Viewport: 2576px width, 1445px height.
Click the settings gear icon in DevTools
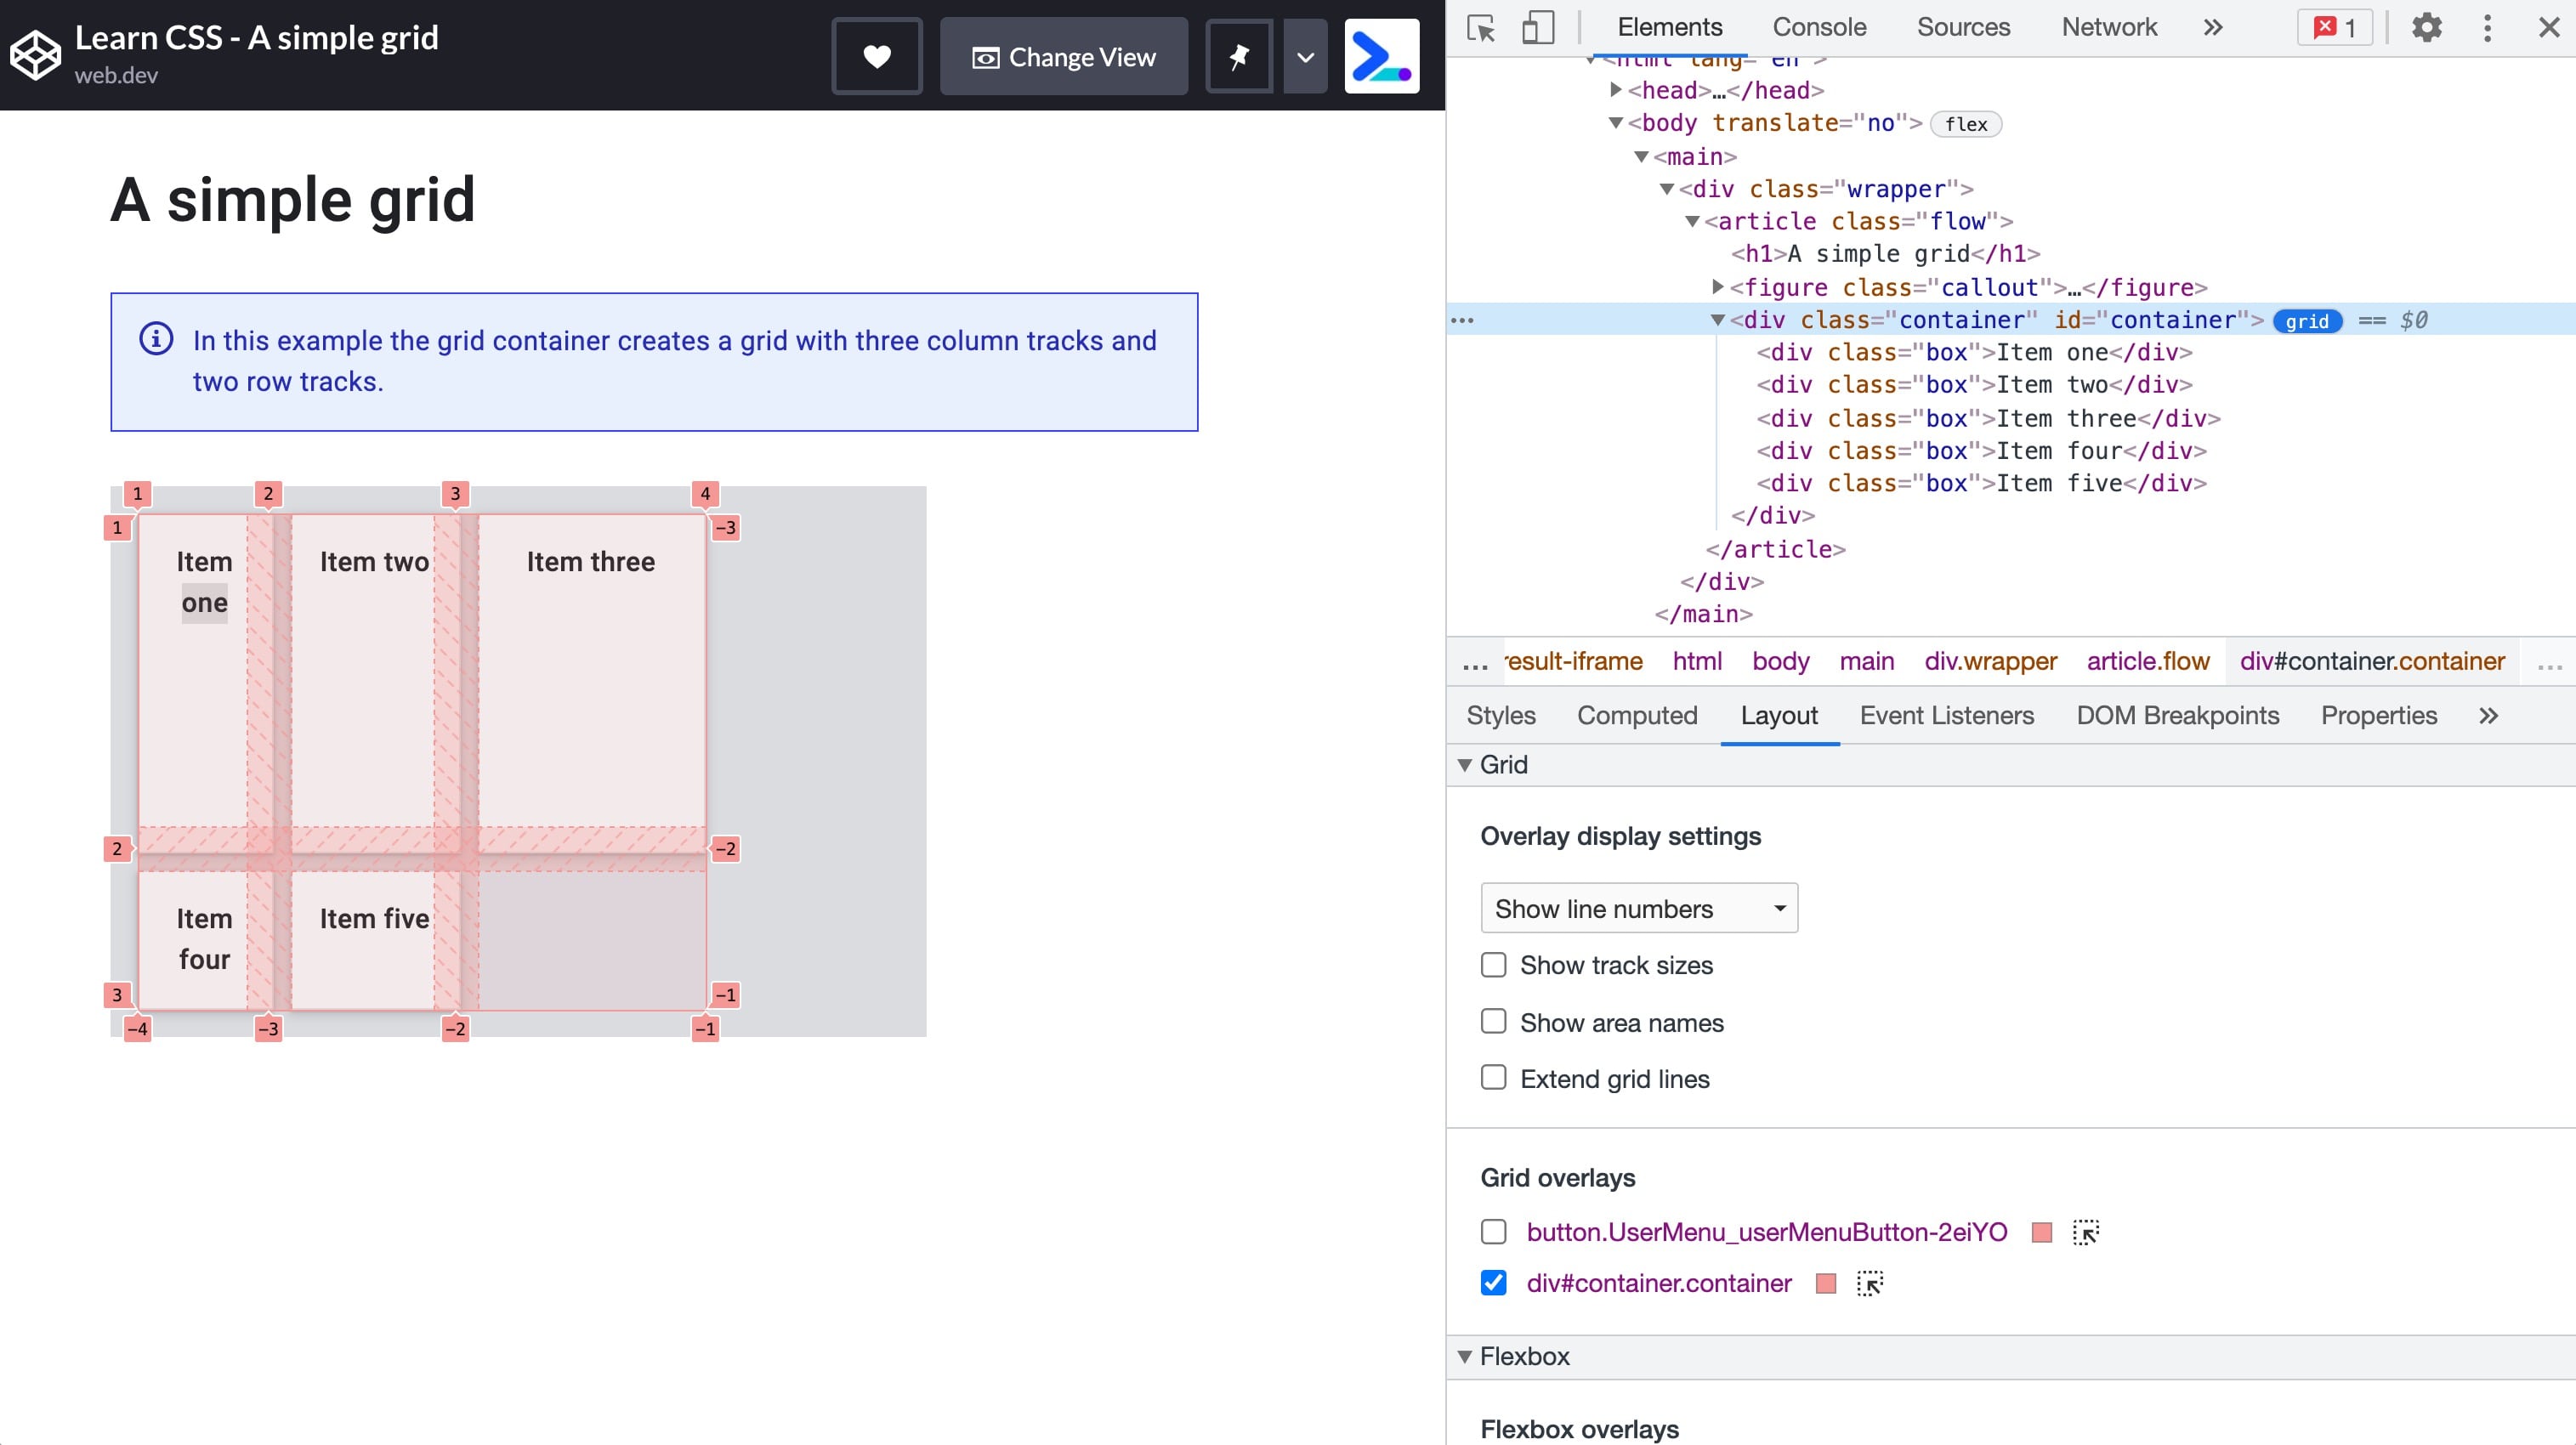2427,26
